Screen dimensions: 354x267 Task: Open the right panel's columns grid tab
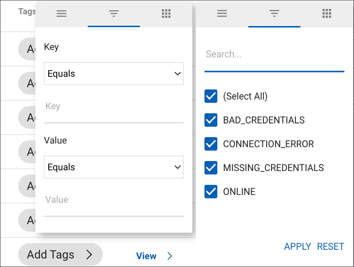(327, 14)
